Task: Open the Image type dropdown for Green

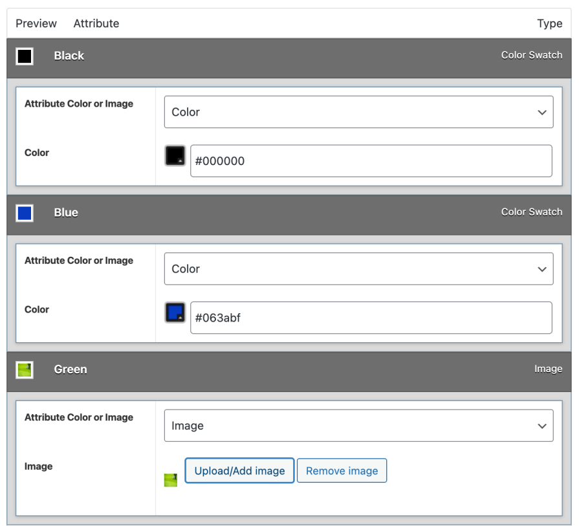Action: point(359,426)
